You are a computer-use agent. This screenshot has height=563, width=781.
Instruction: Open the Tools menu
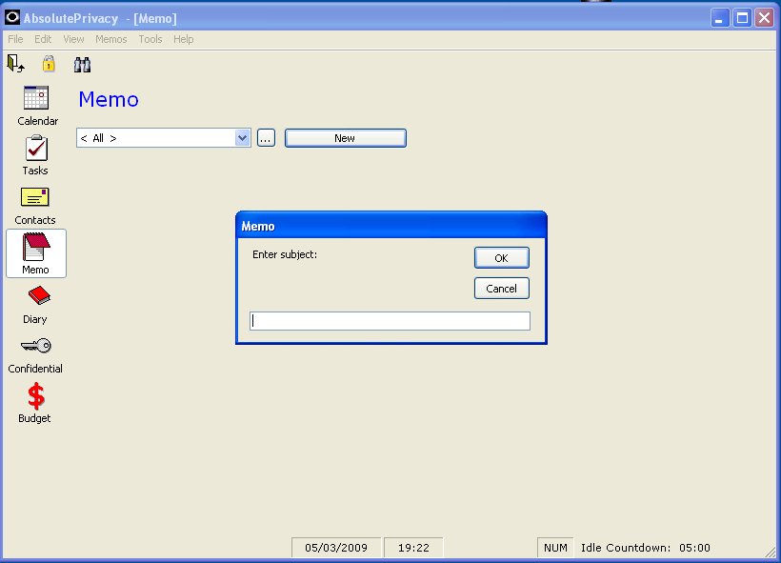pyautogui.click(x=150, y=39)
